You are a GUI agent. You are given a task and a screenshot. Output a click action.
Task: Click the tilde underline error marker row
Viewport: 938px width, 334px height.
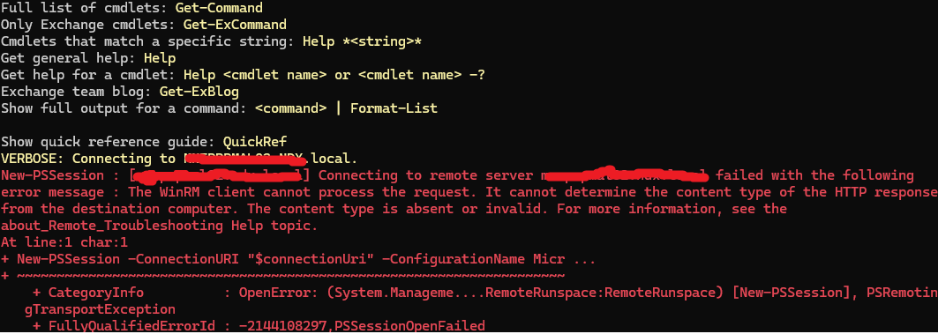[x=282, y=276]
